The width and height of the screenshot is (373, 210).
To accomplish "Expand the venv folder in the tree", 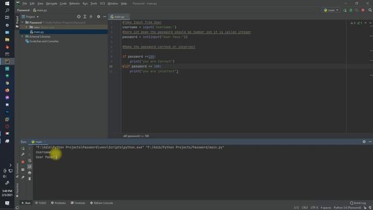I will point(27,27).
